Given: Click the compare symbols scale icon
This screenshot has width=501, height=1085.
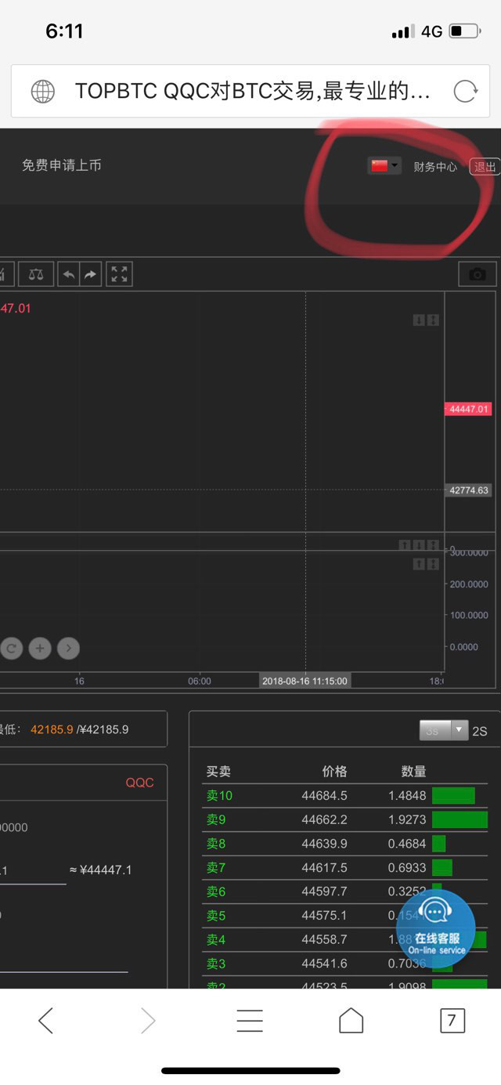Looking at the screenshot, I should coord(36,274).
